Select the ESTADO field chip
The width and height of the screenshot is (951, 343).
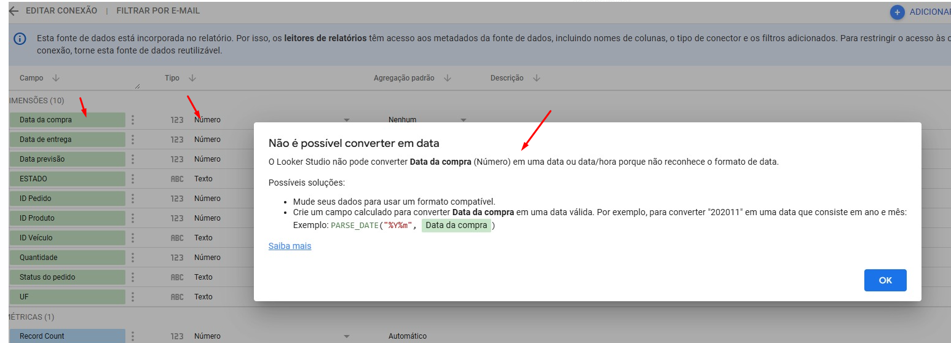coord(67,179)
